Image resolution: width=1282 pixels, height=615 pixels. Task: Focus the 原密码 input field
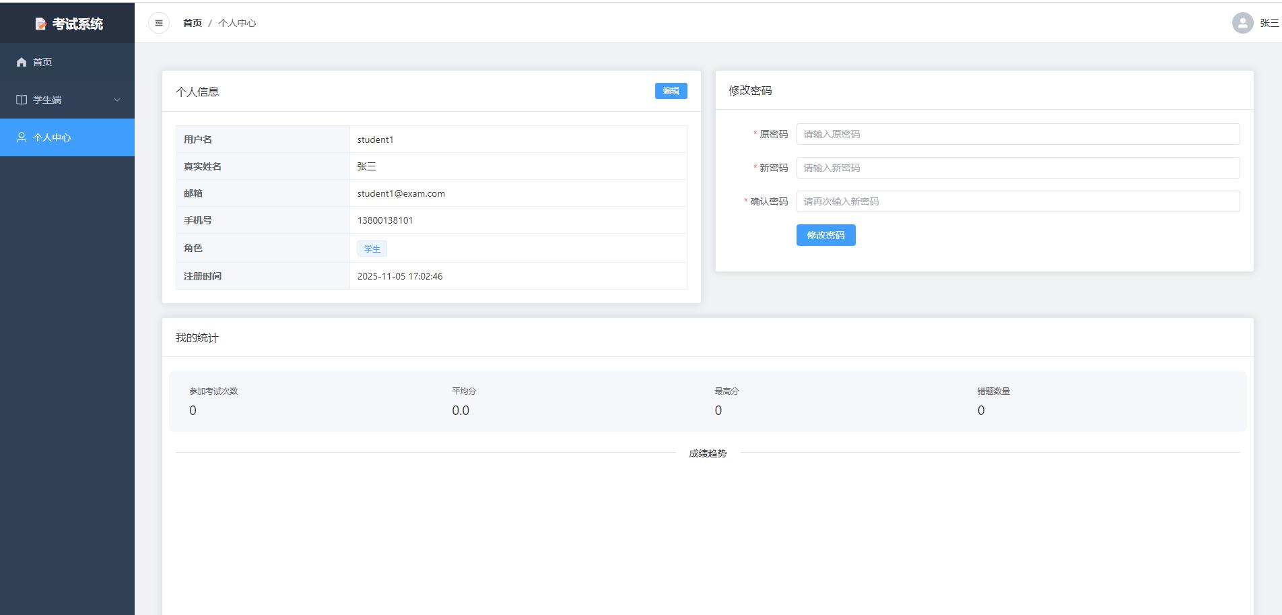pos(1017,134)
